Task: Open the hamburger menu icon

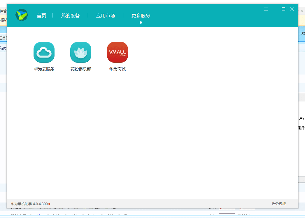Action: pyautogui.click(x=266, y=9)
